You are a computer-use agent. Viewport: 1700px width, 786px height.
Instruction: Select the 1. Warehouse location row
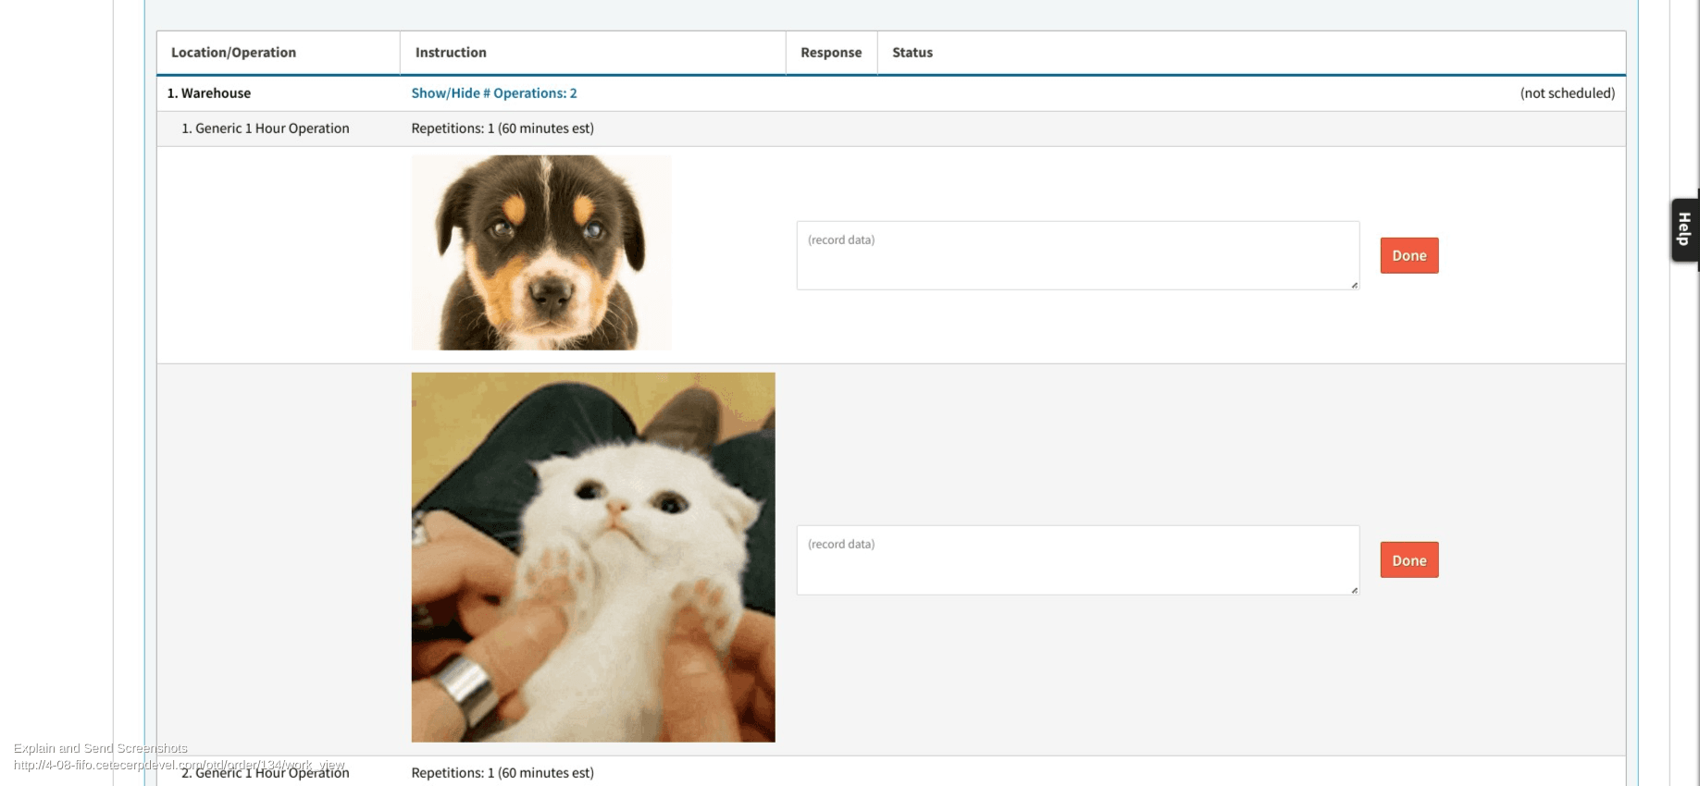[209, 93]
